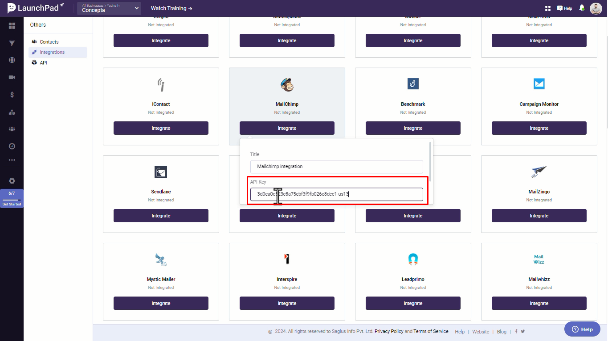
Task: Click the Leadprimo logo icon
Action: 413,259
